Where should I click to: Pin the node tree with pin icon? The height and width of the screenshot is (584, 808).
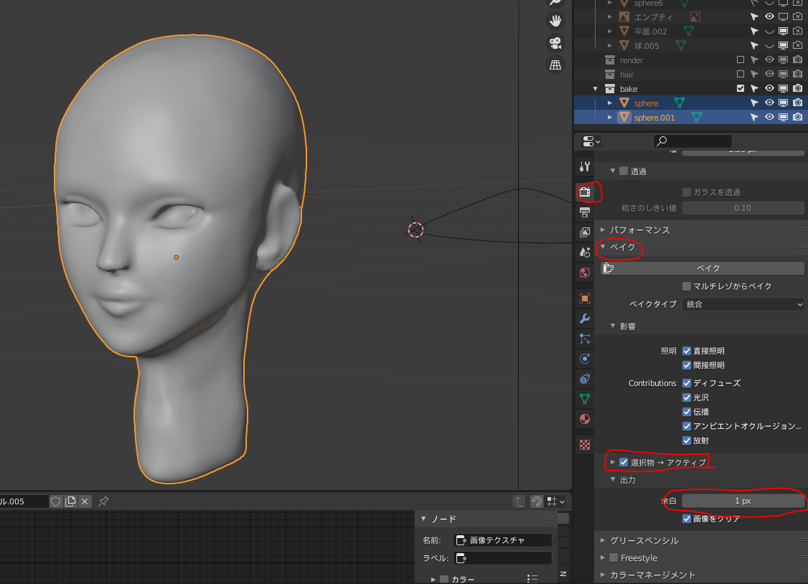(103, 501)
